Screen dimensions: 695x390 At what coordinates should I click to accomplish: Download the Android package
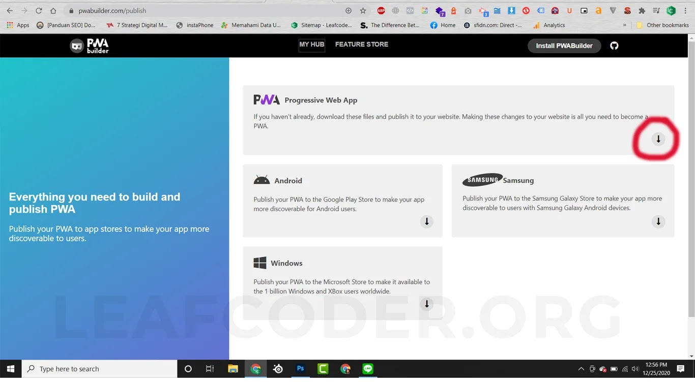point(427,221)
